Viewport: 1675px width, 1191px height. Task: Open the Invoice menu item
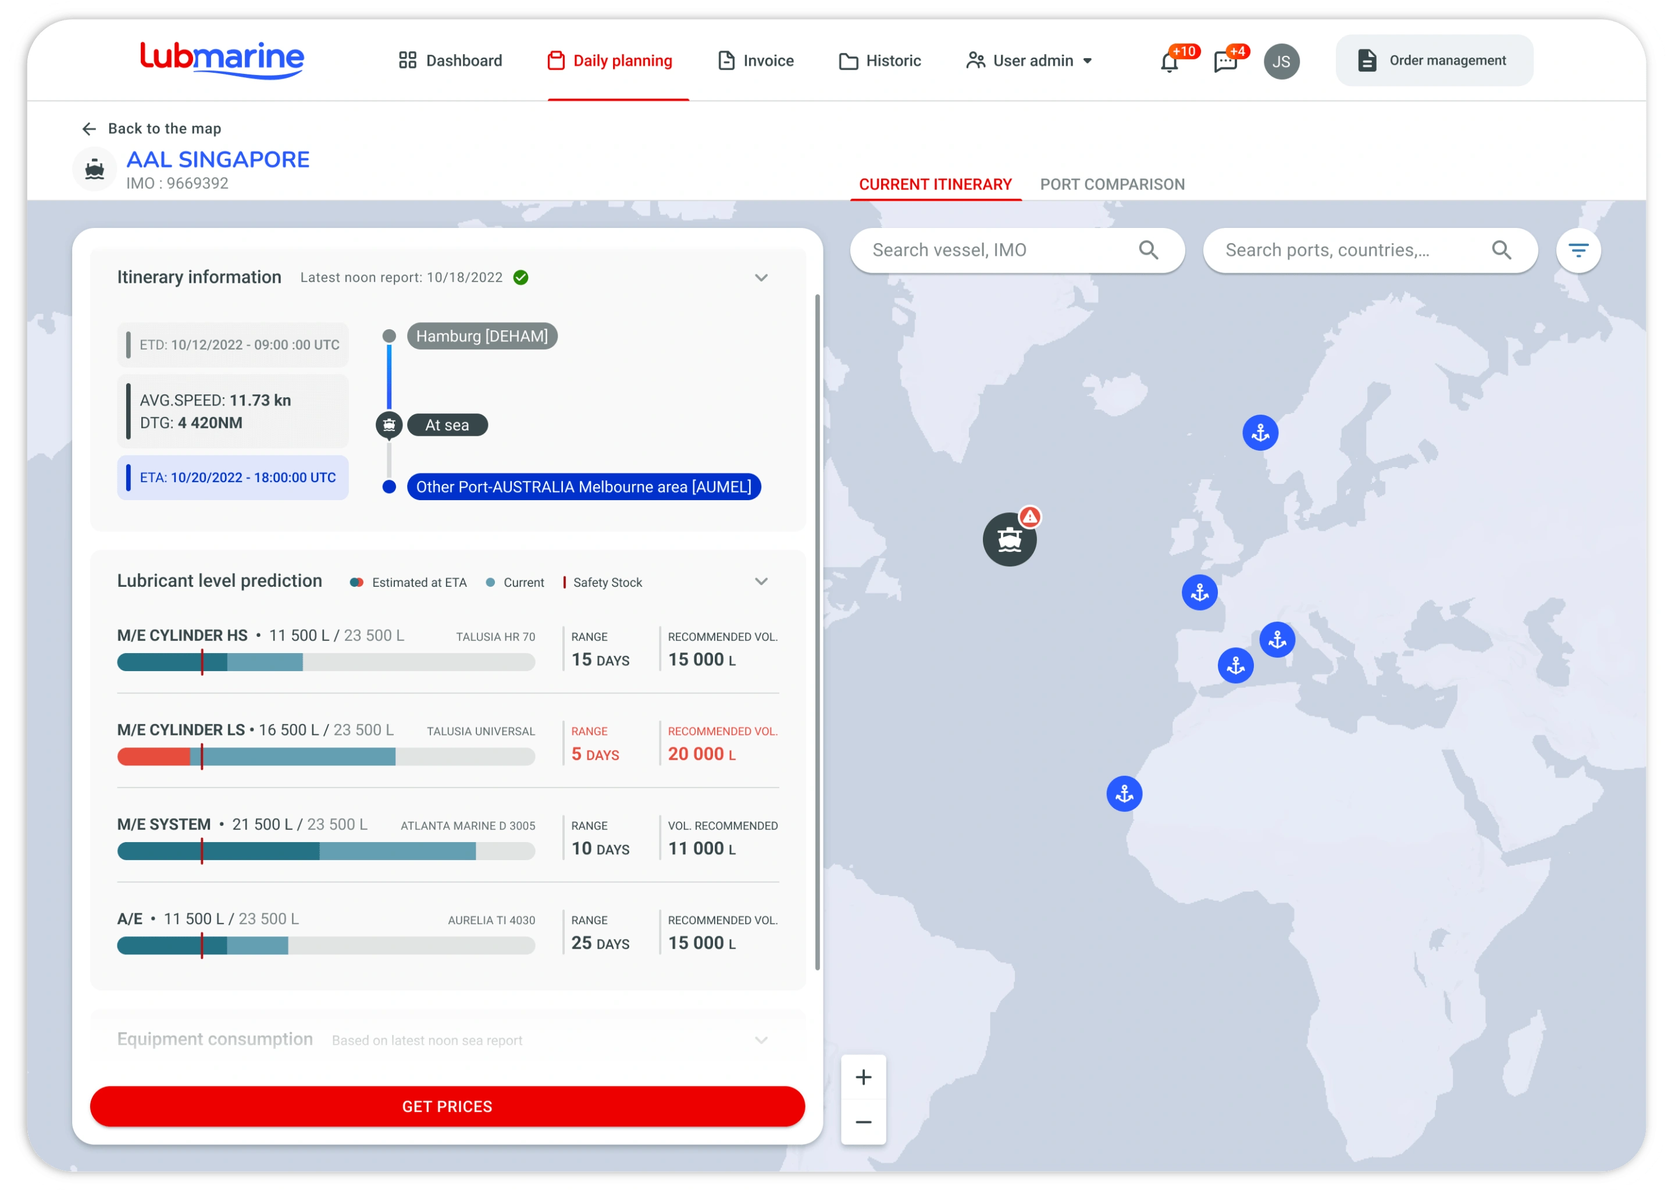coord(755,61)
